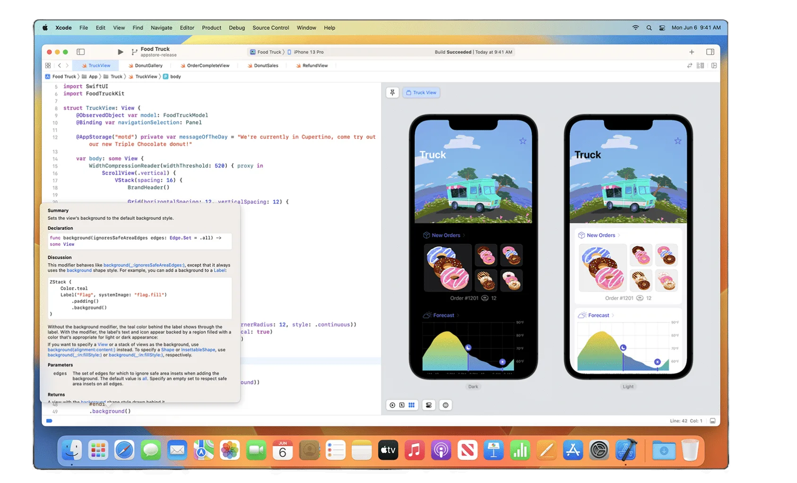Click the code review arrows icon
The height and width of the screenshot is (483, 797).
coord(690,66)
